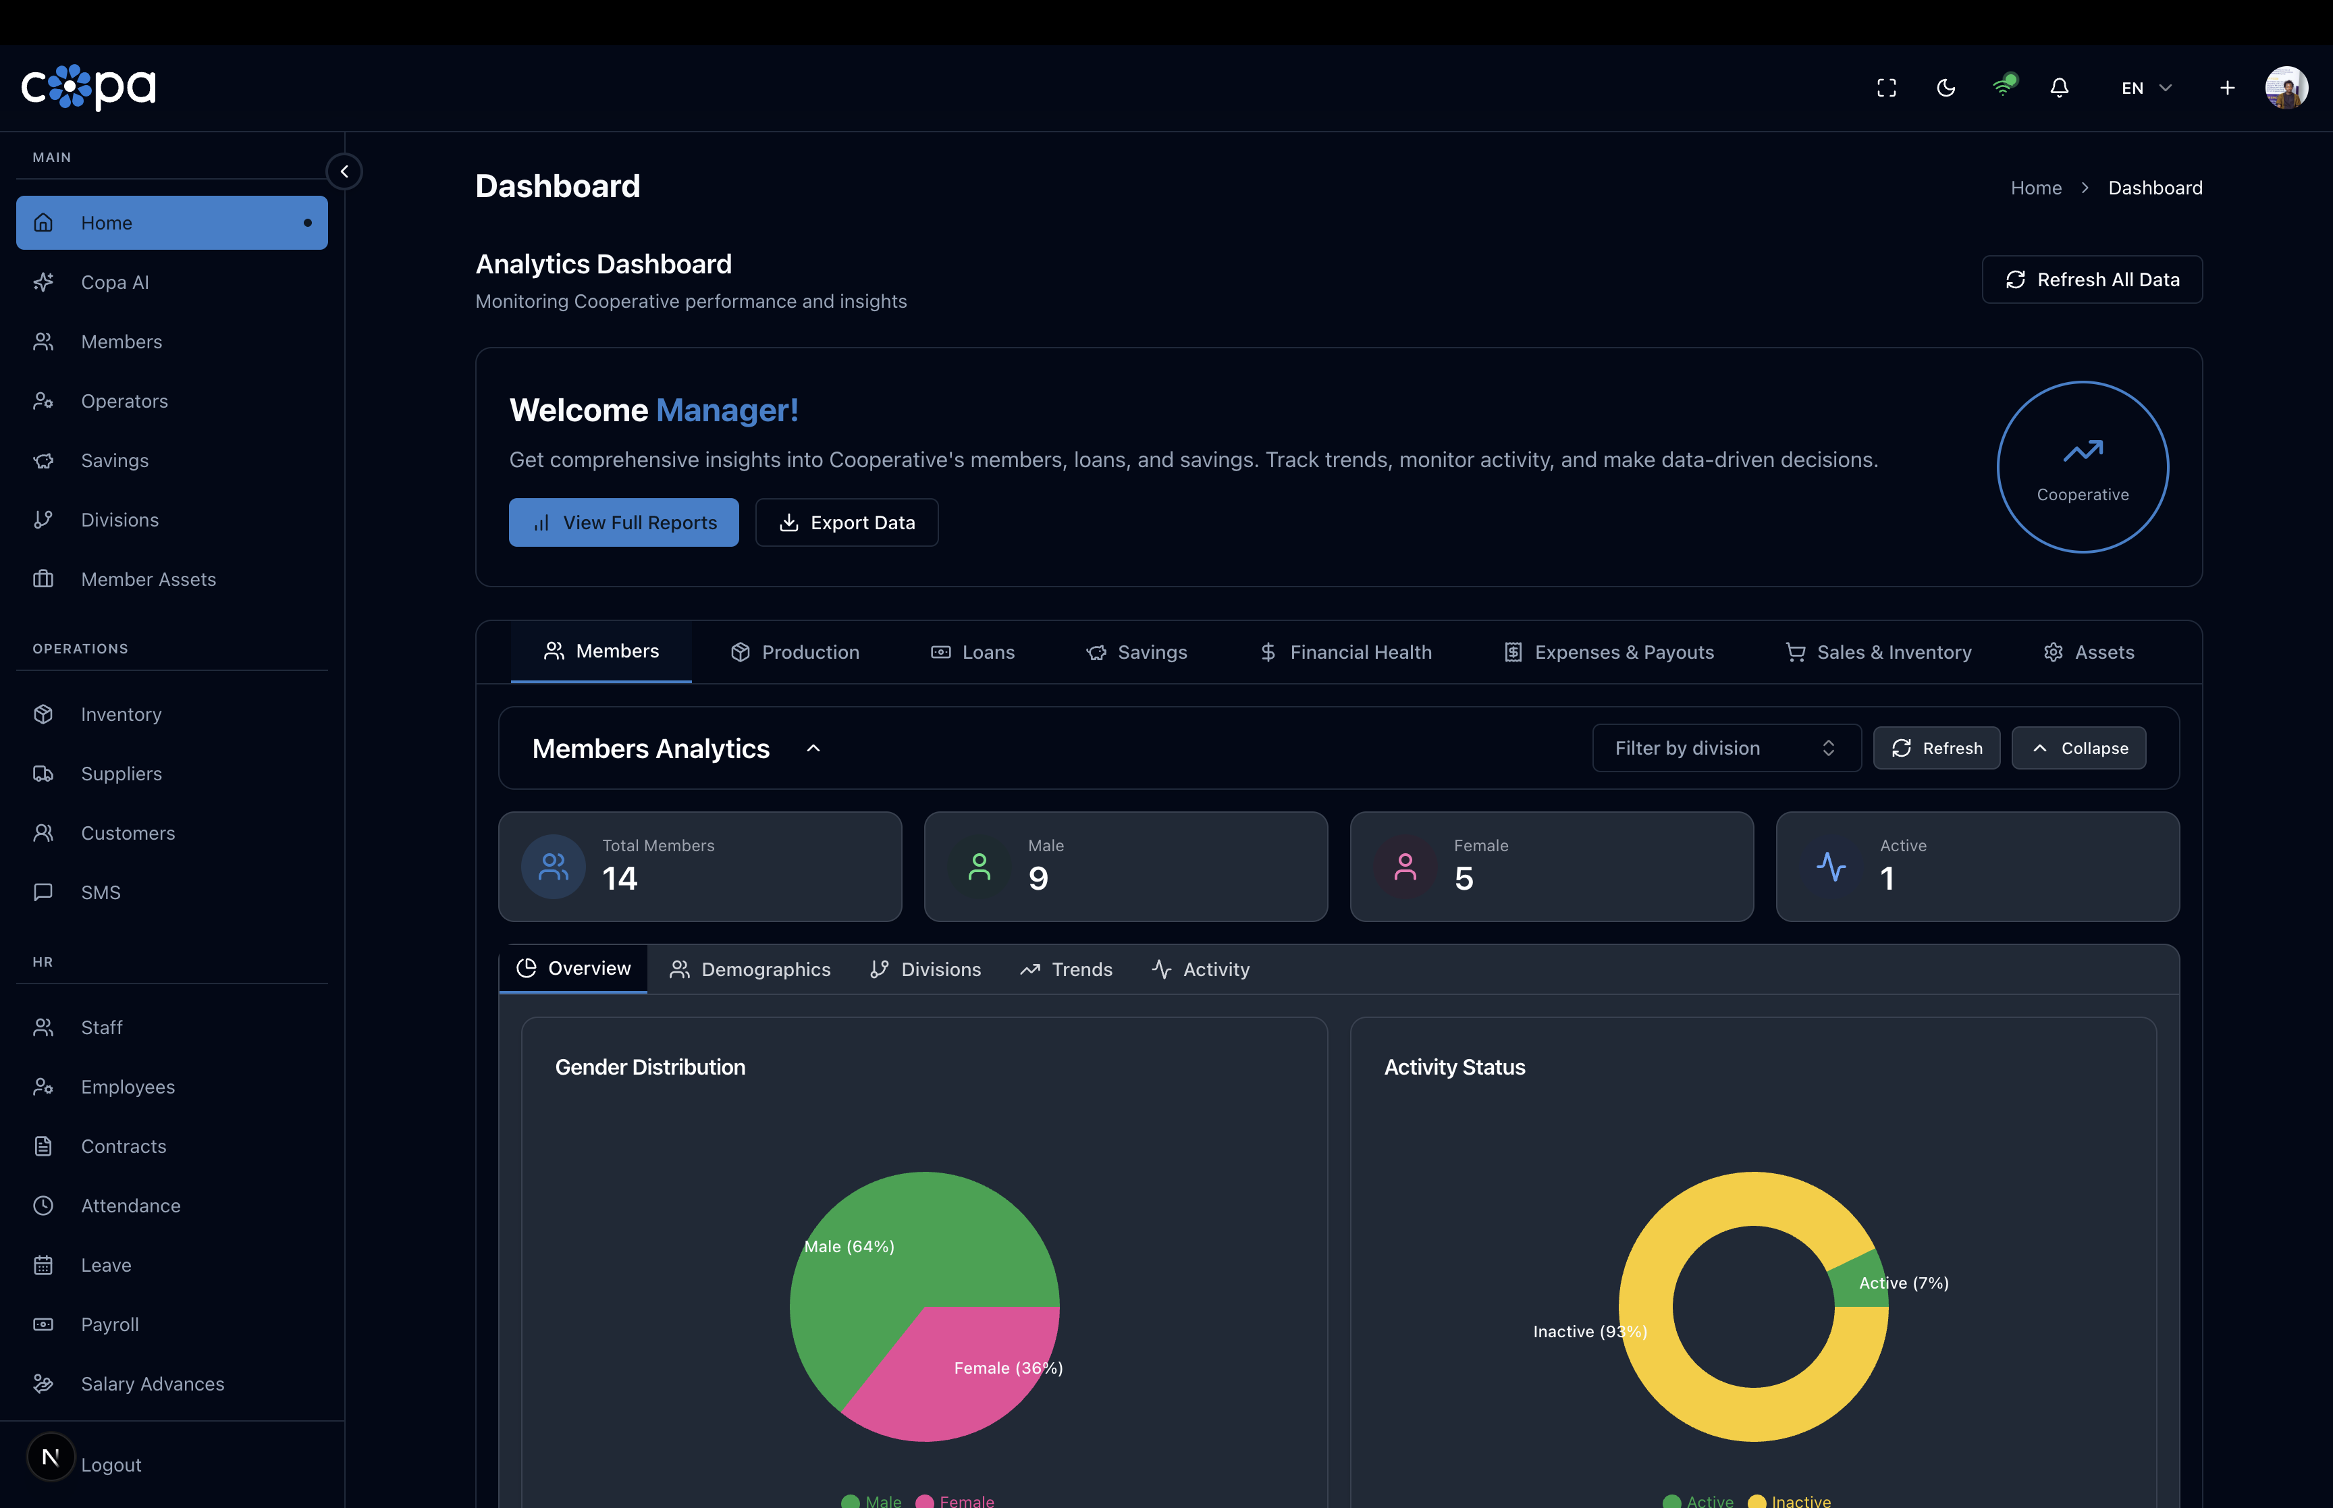Image resolution: width=2333 pixels, height=1508 pixels.
Task: Click Refresh All Data button
Action: tap(2092, 280)
